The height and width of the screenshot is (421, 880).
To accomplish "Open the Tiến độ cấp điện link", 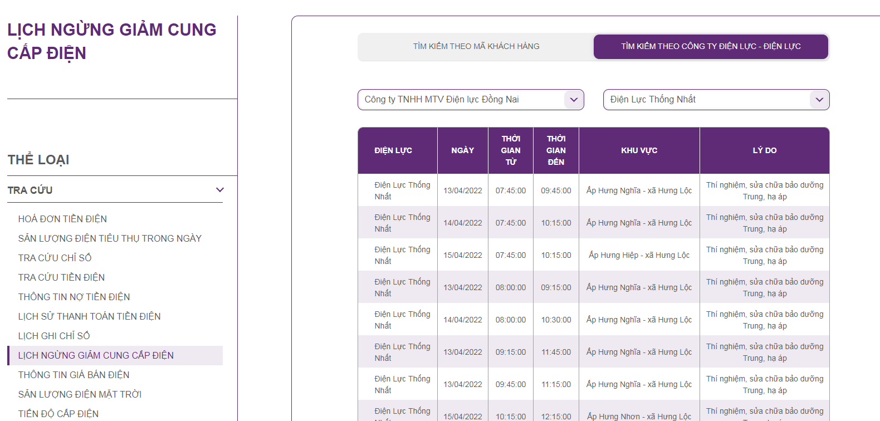I will point(58,414).
